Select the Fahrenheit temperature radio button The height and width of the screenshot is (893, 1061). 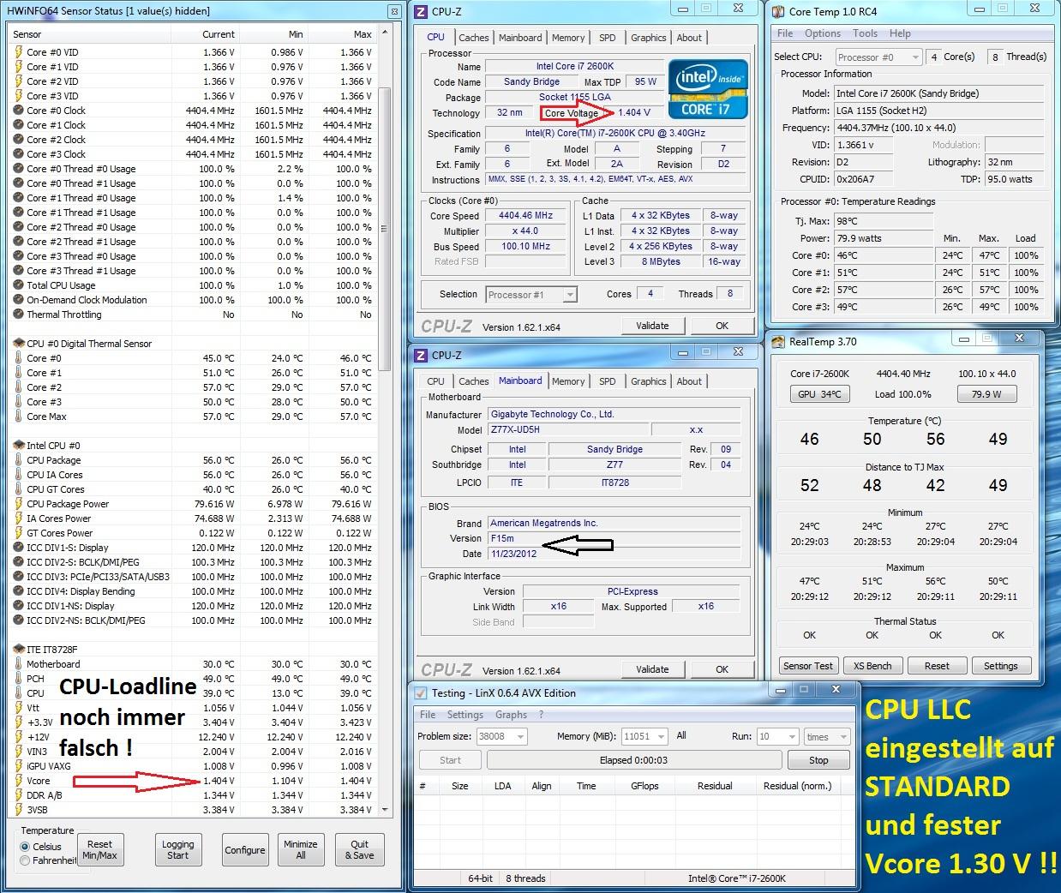(25, 860)
